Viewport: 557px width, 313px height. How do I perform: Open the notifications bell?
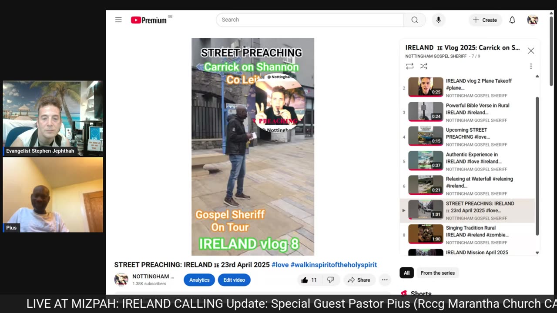coord(512,20)
